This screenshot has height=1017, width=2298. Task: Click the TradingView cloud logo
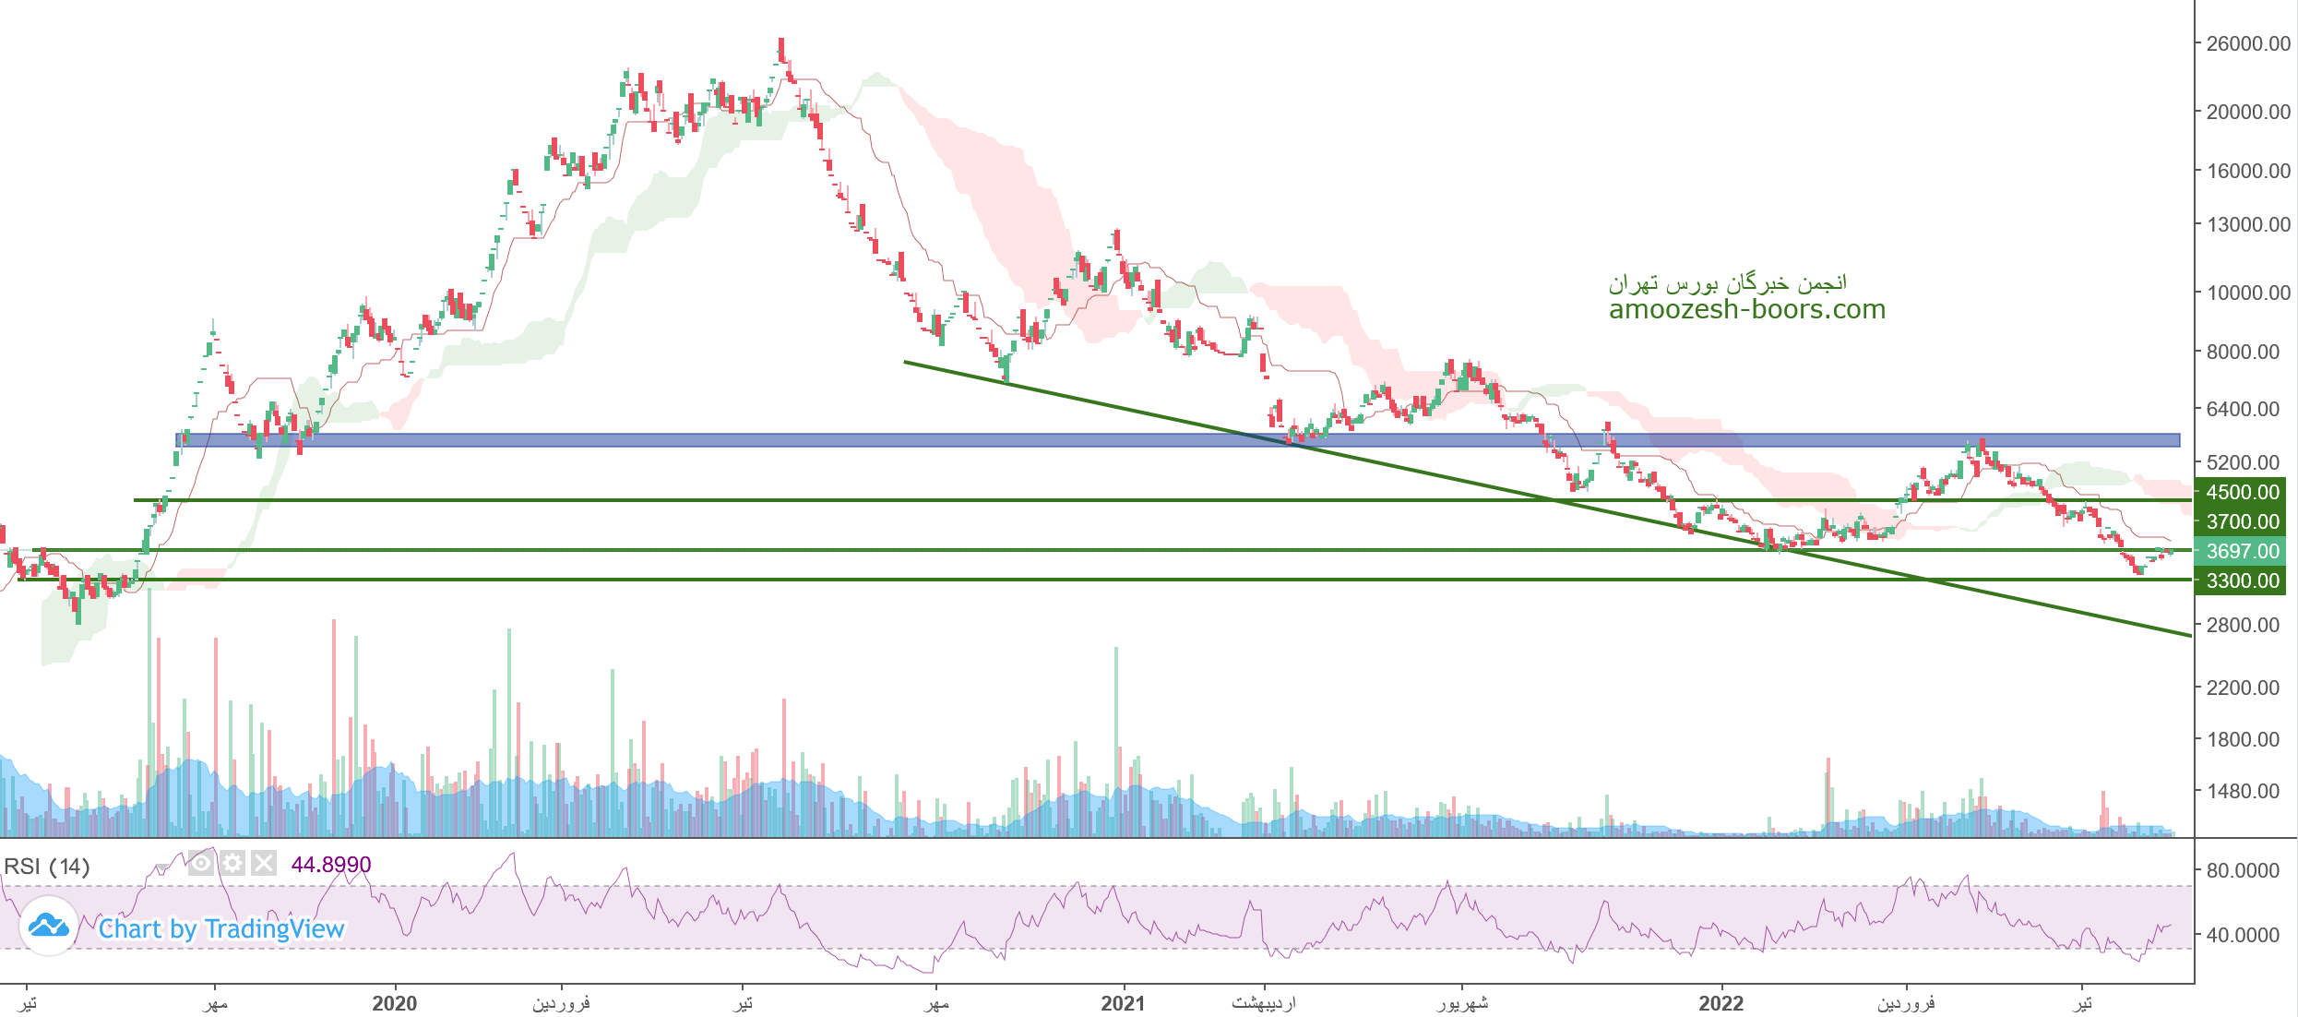pyautogui.click(x=48, y=925)
